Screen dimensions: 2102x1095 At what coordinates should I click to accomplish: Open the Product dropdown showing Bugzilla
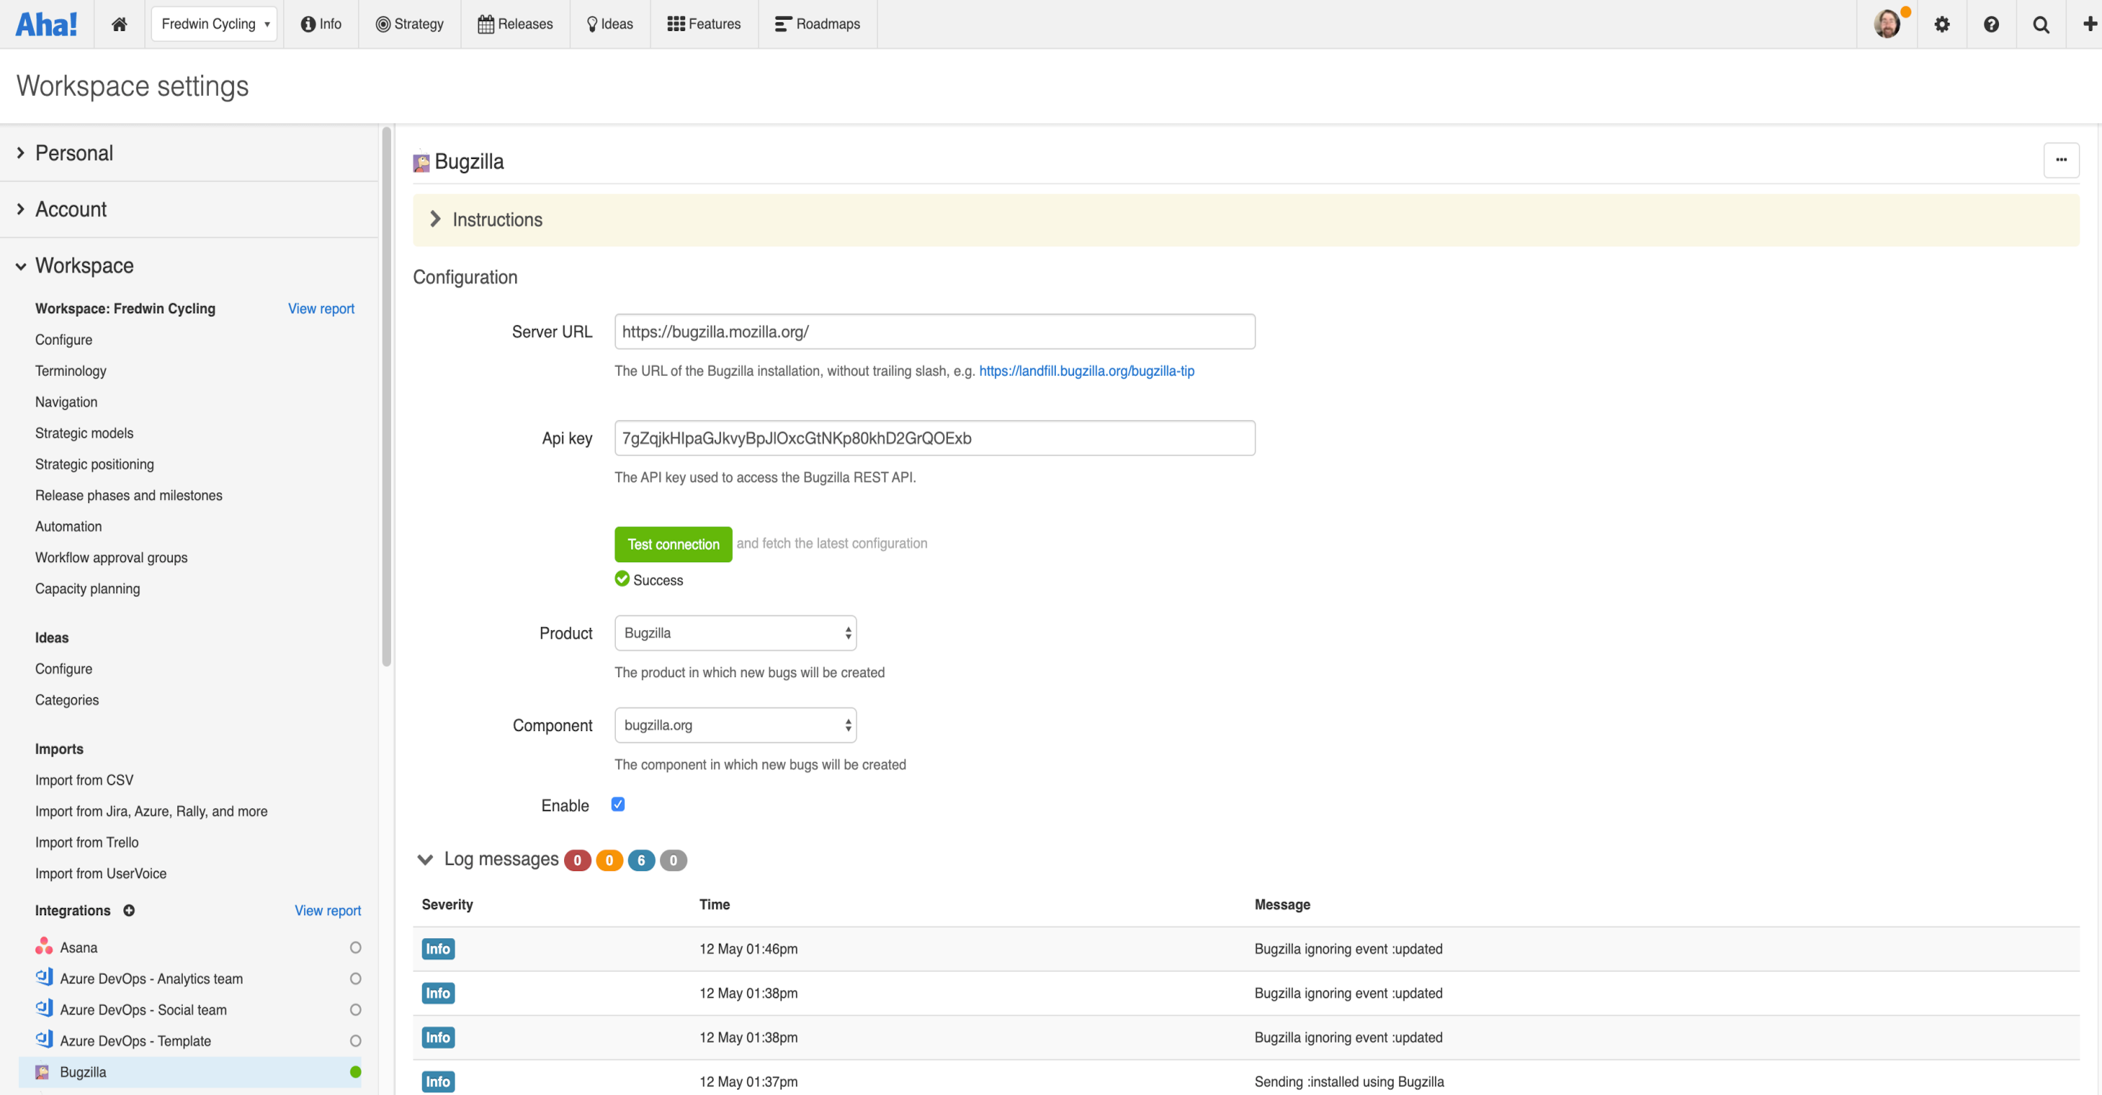click(734, 633)
